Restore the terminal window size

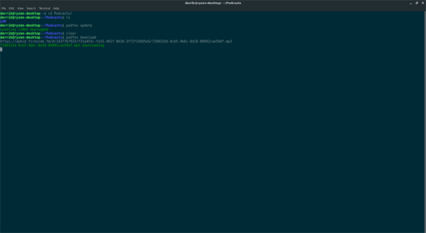pyautogui.click(x=417, y=3)
